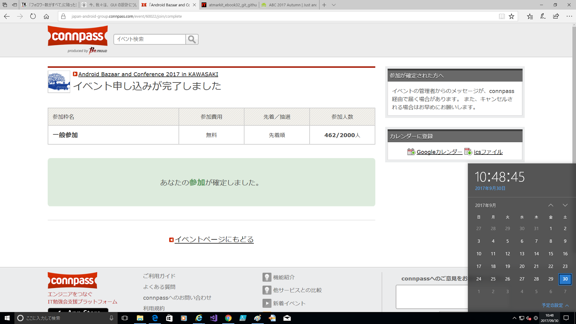Share this page from Edge toolbar
The height and width of the screenshot is (324, 576).
[x=556, y=16]
